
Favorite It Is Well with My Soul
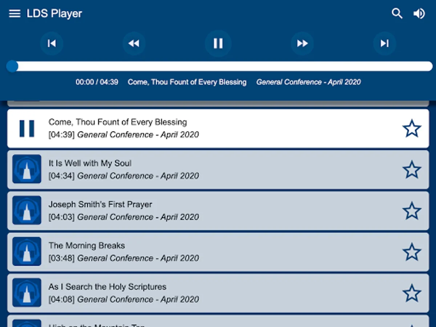pyautogui.click(x=412, y=170)
